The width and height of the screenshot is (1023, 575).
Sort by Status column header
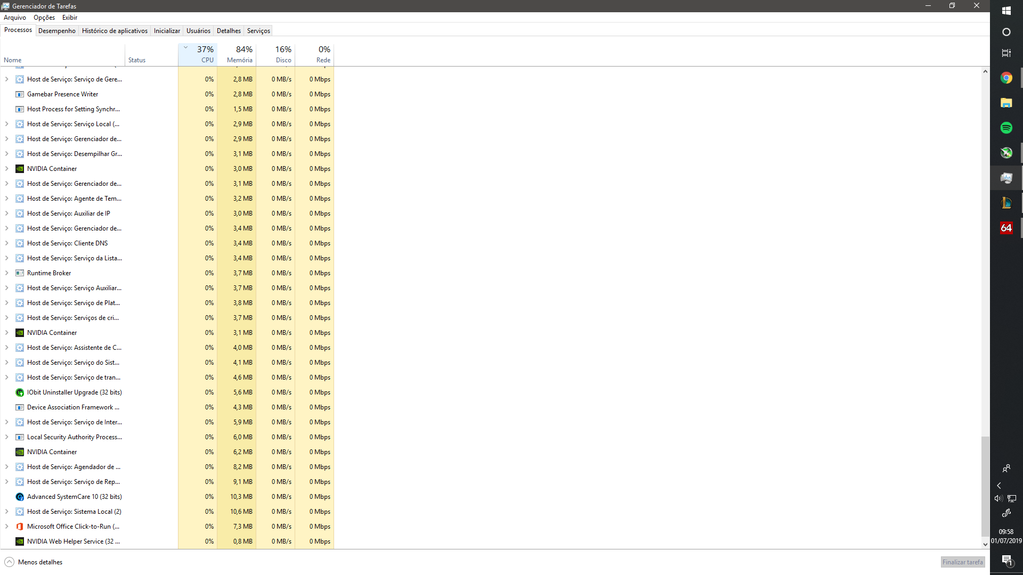click(151, 54)
